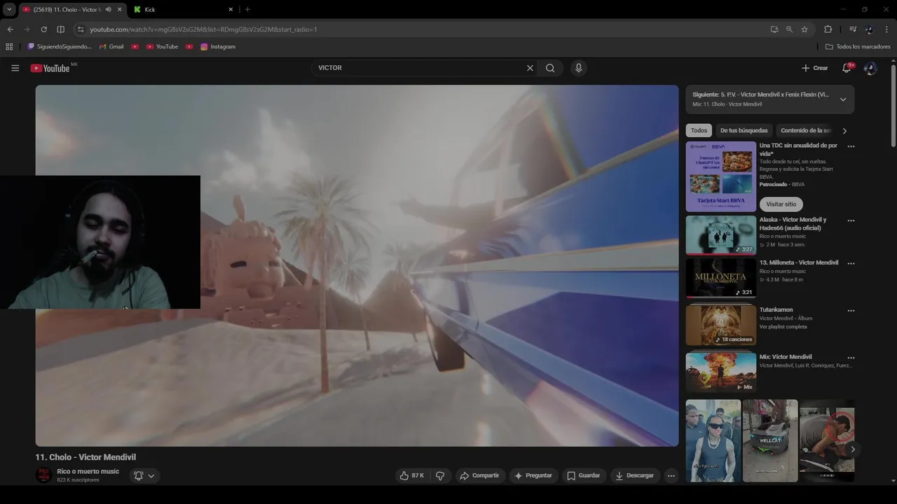Open YouTube notifications bell

point(847,68)
